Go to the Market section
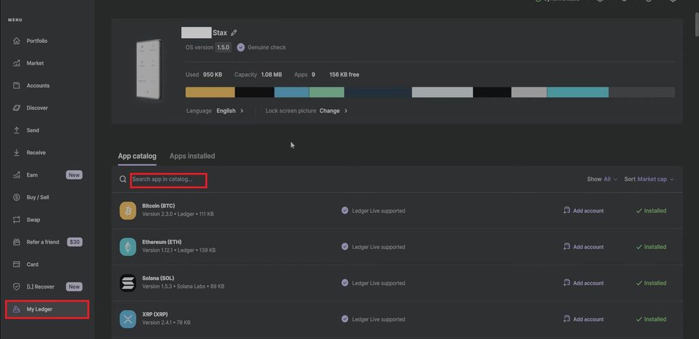Screen dimensions: 699x339 35,63
